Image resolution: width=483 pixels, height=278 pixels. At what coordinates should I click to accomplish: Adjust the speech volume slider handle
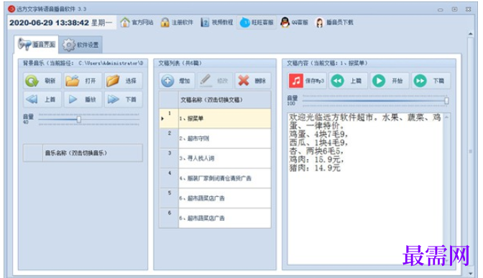446,101
